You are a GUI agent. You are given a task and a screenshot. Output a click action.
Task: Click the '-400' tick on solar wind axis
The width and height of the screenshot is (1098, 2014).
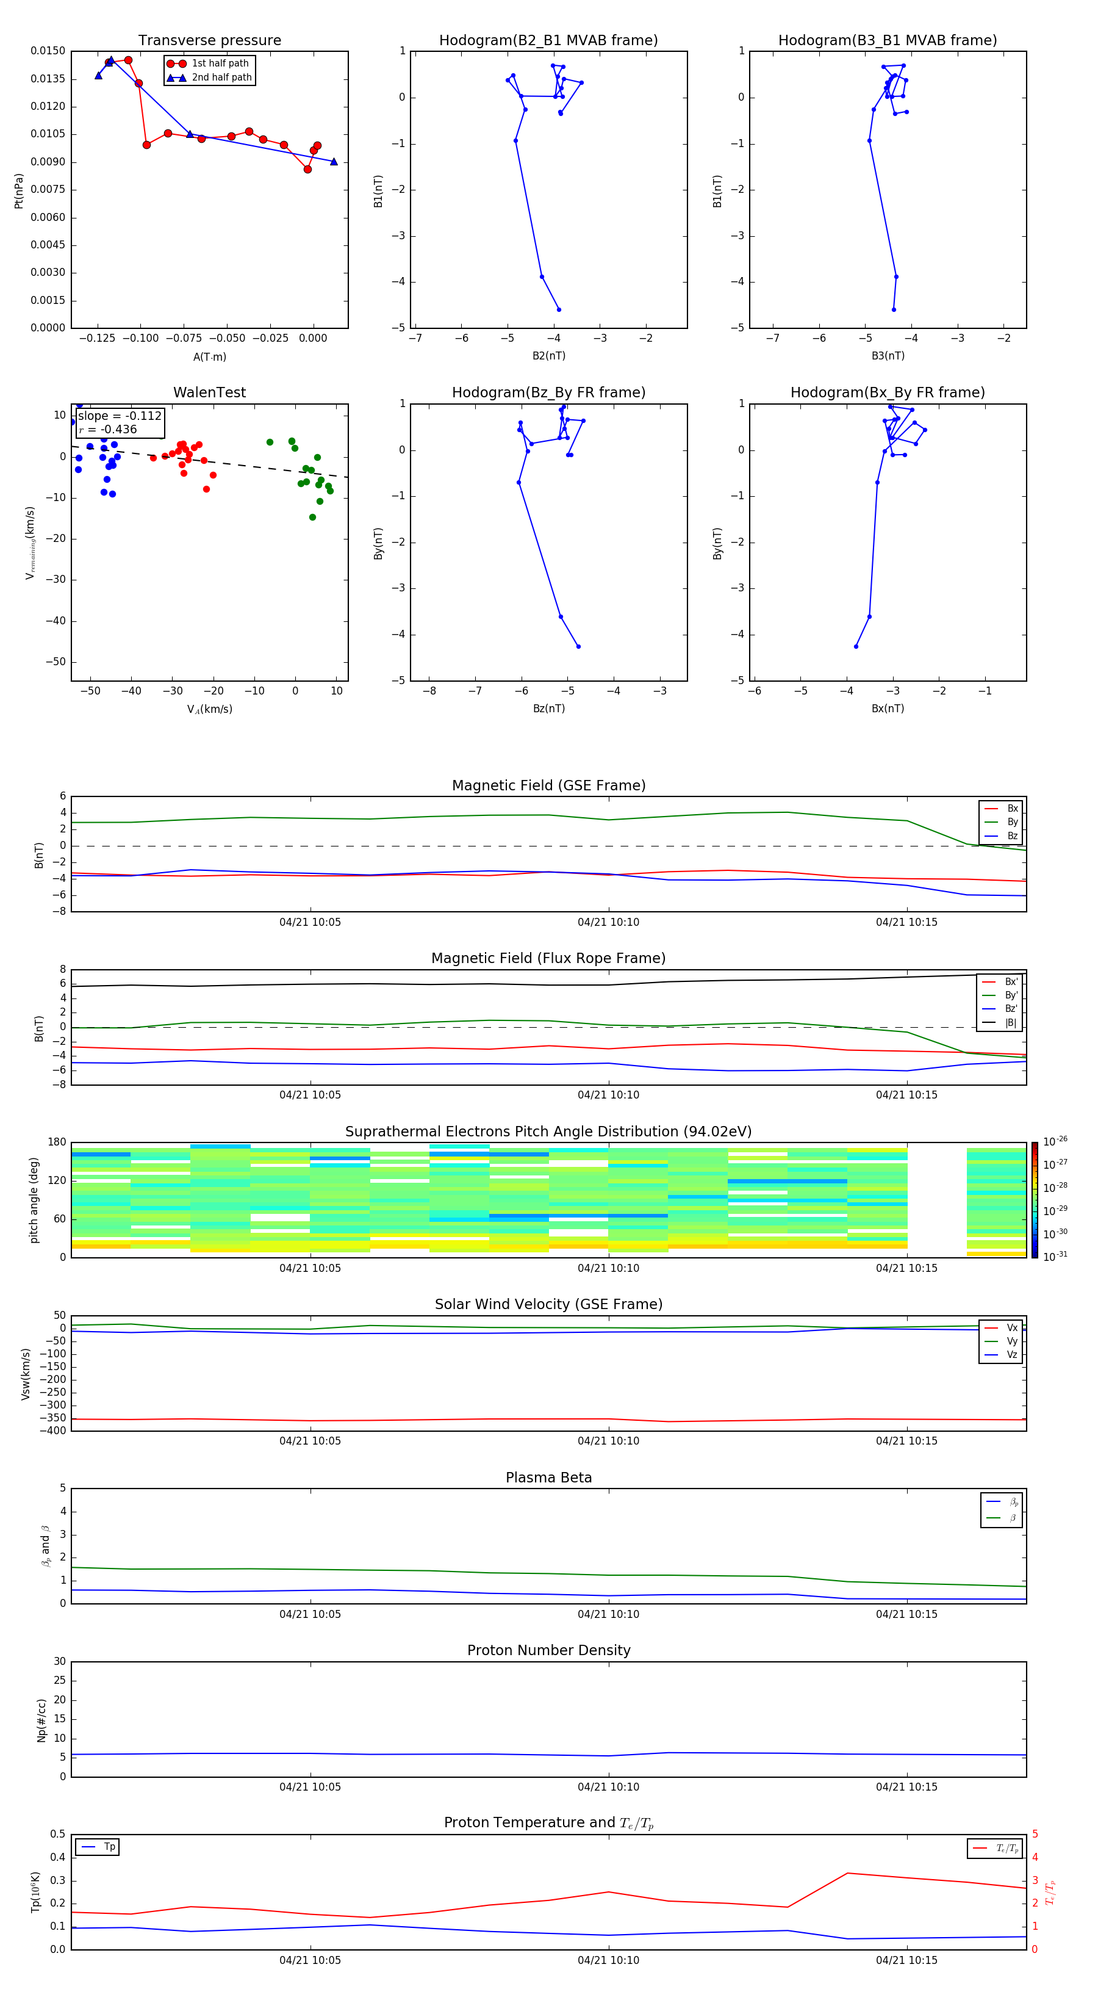pos(52,1431)
